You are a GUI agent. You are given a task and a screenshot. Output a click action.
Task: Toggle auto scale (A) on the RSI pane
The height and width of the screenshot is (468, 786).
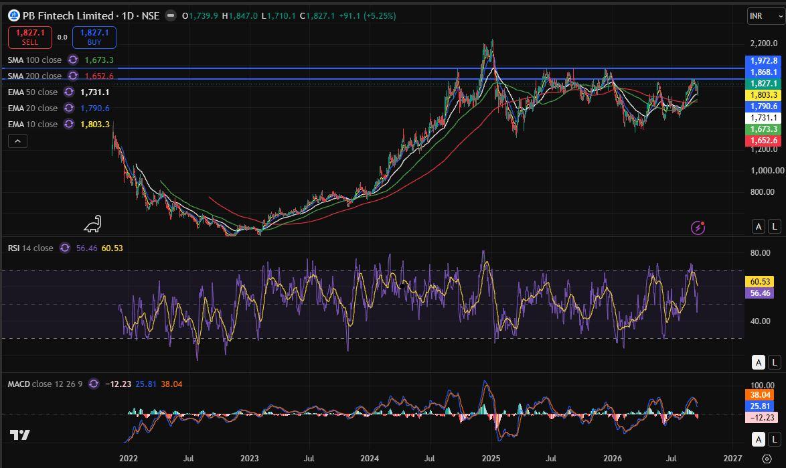coord(759,362)
